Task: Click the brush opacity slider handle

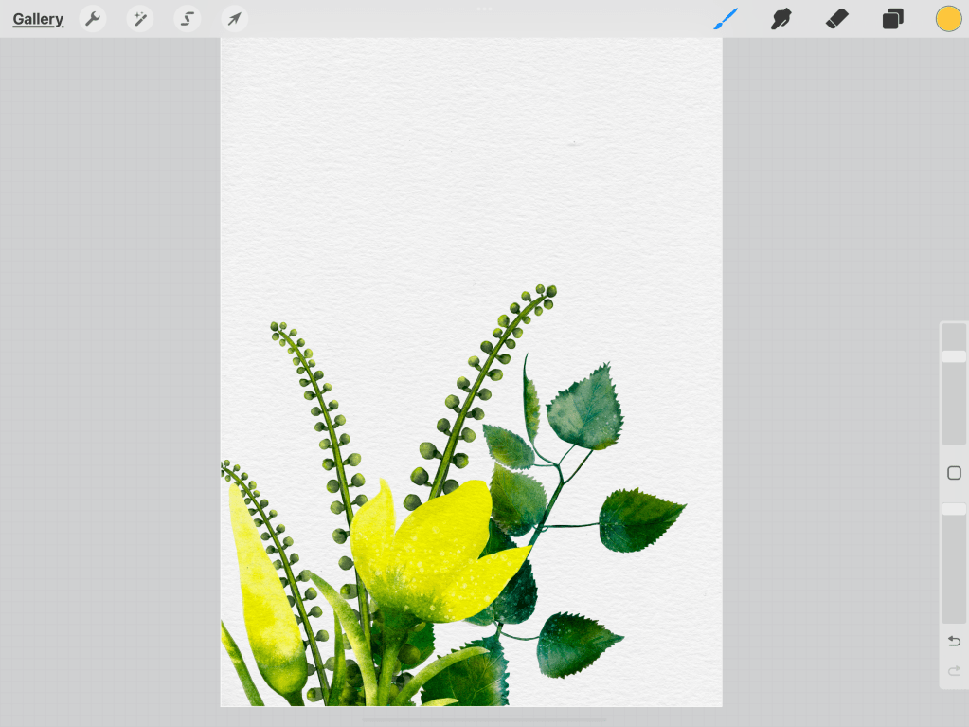Action: pyautogui.click(x=954, y=509)
